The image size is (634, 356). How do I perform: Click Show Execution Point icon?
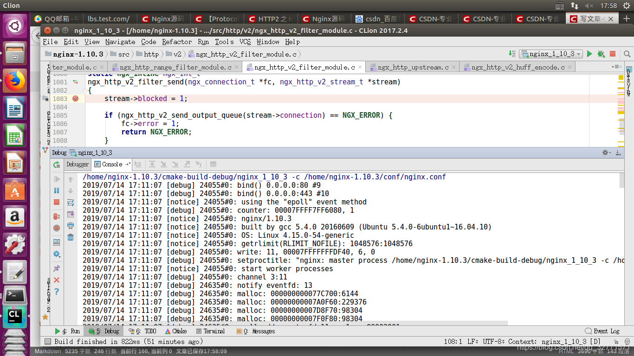coord(138,164)
